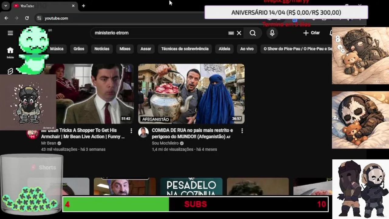Select the Mixes filter chip
Image resolution: width=389 pixels, height=219 pixels.
click(125, 49)
